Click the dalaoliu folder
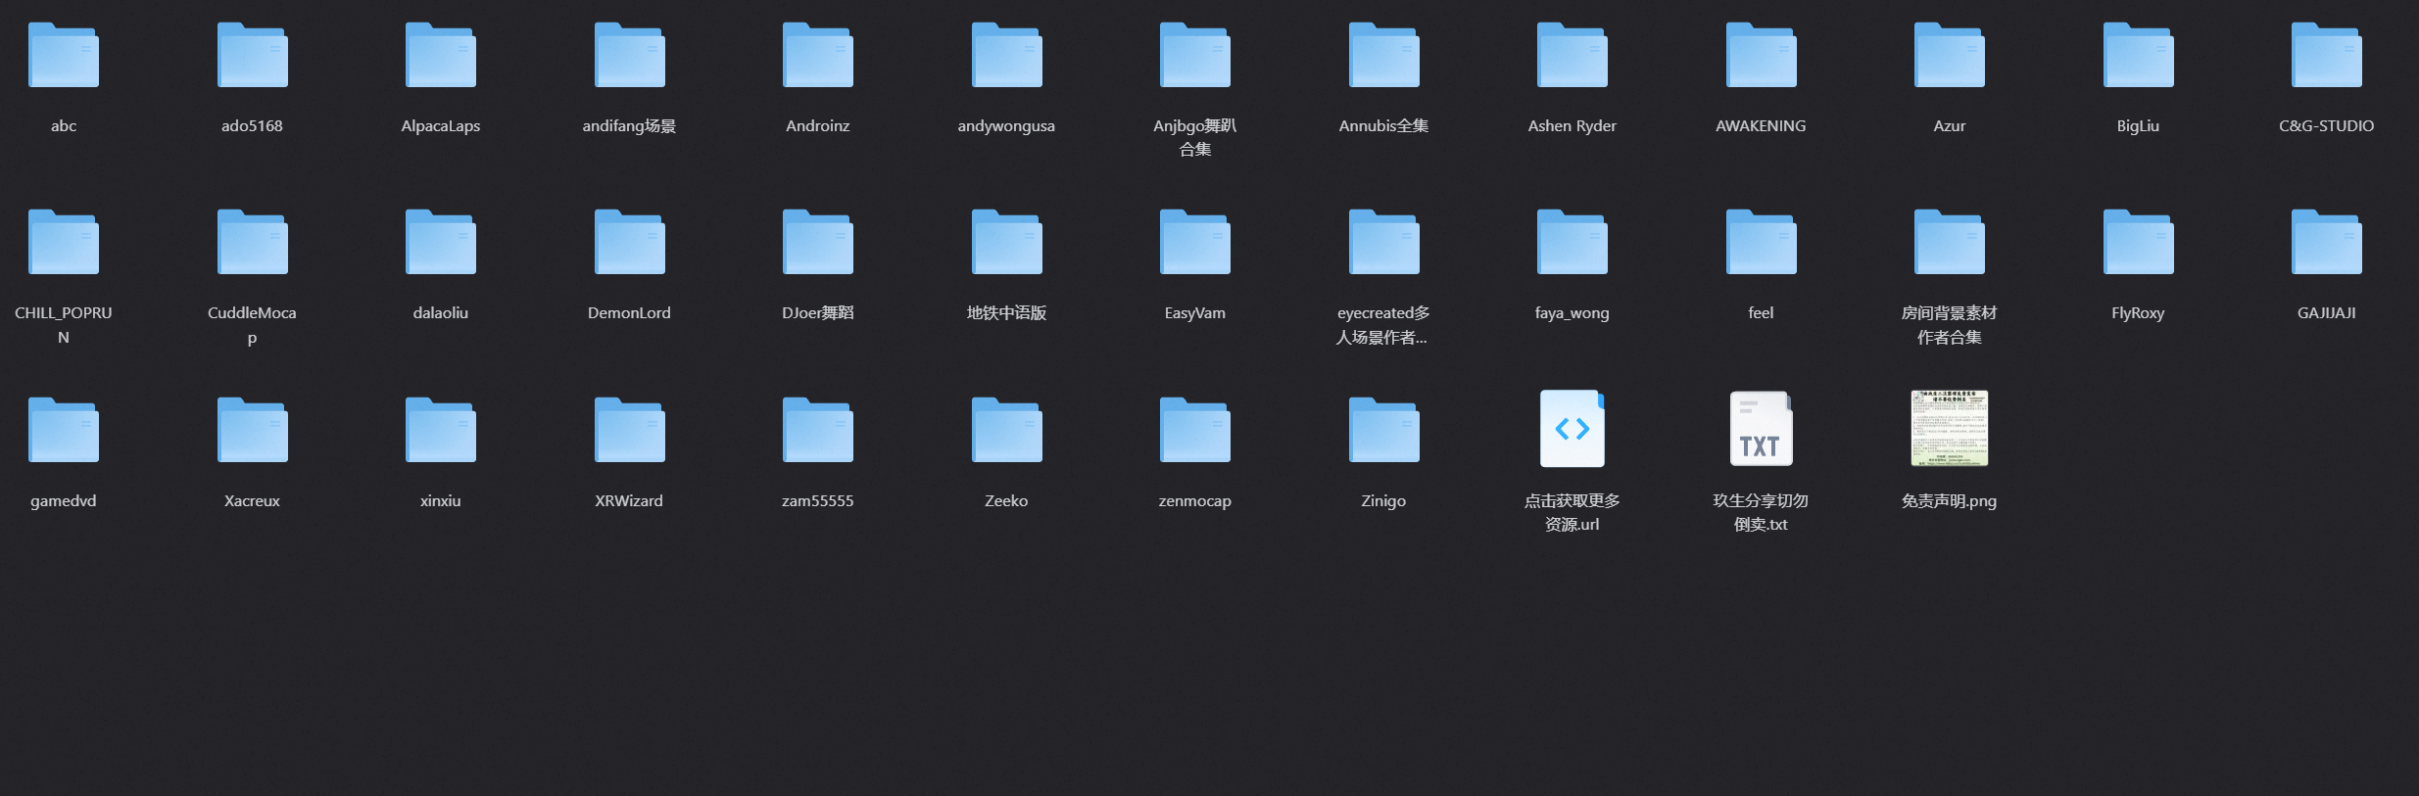2419x796 pixels. (441, 242)
